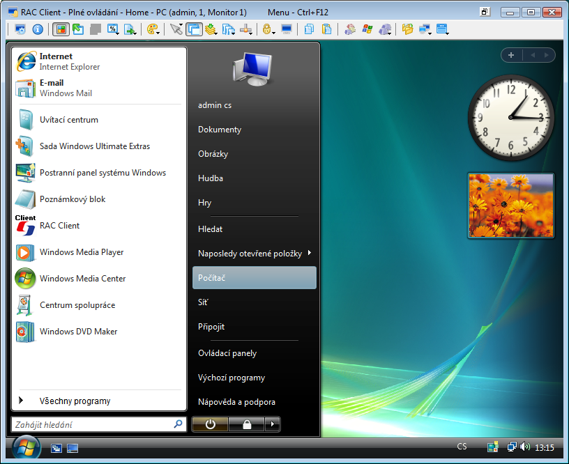Open the window list toolbar dropdown

[x=442, y=29]
